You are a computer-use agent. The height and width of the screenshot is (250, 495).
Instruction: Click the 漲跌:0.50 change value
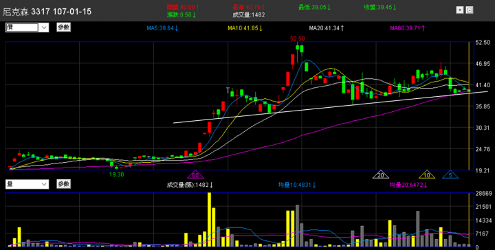[181, 14]
